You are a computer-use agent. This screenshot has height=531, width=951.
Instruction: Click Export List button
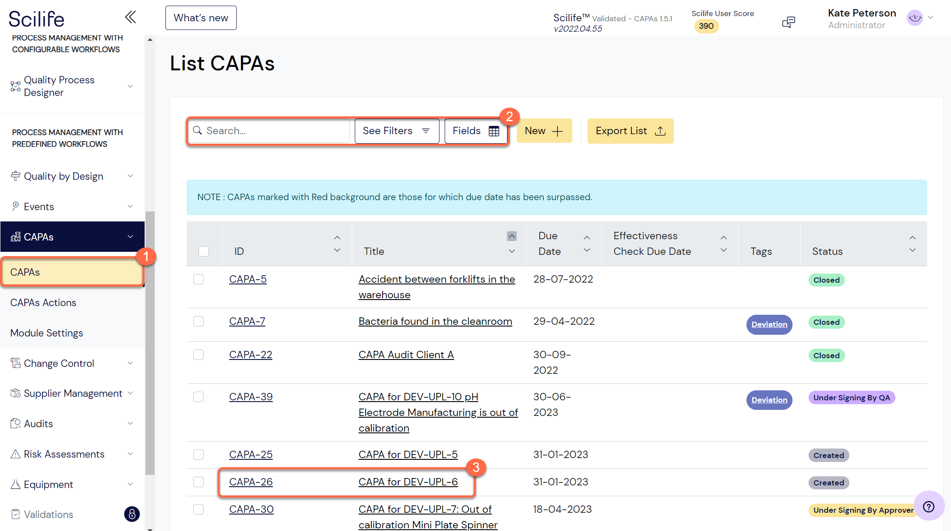tap(630, 131)
